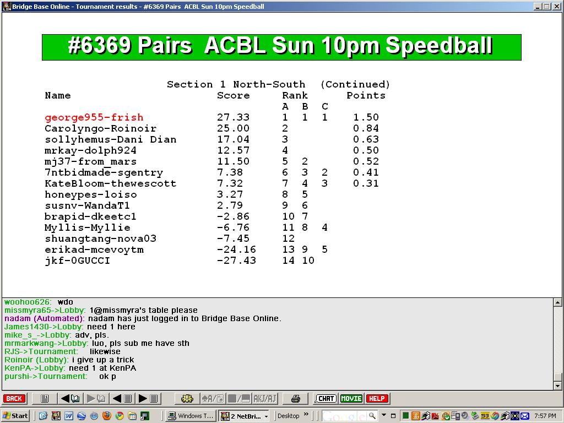Click the tournament title banner
The width and height of the screenshot is (564, 423).
coord(281,47)
